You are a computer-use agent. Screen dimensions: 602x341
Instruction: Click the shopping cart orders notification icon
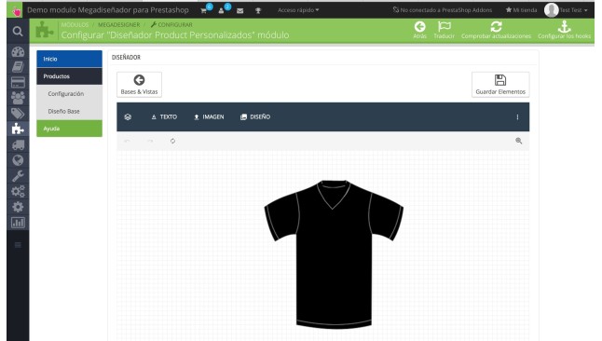204,11
